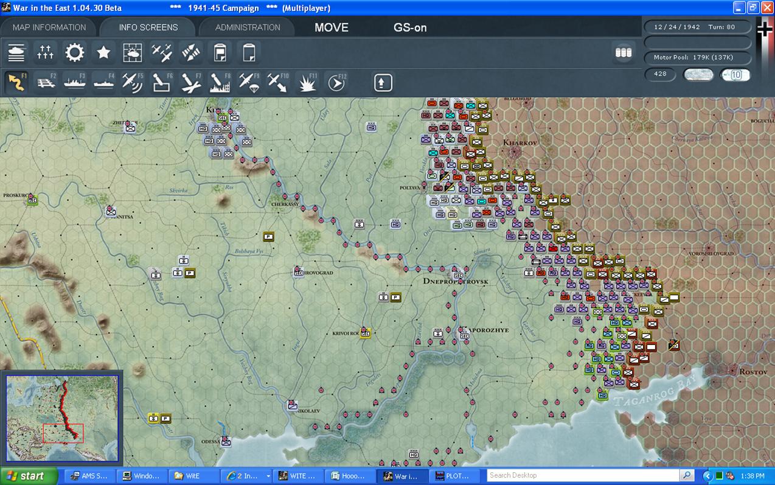The height and width of the screenshot is (485, 775).
Task: Click the minimap in the corner
Action: (x=62, y=418)
